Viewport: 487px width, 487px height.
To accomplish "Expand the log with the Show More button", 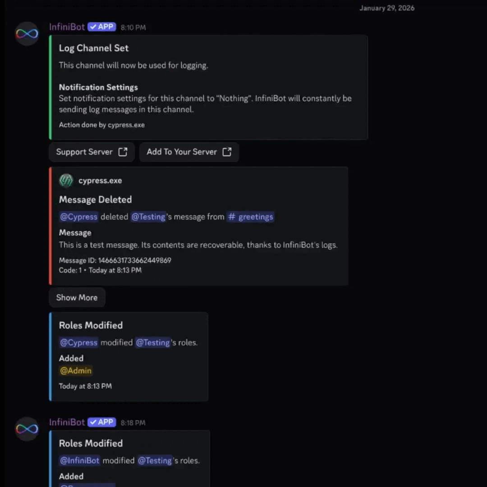I will pos(77,298).
